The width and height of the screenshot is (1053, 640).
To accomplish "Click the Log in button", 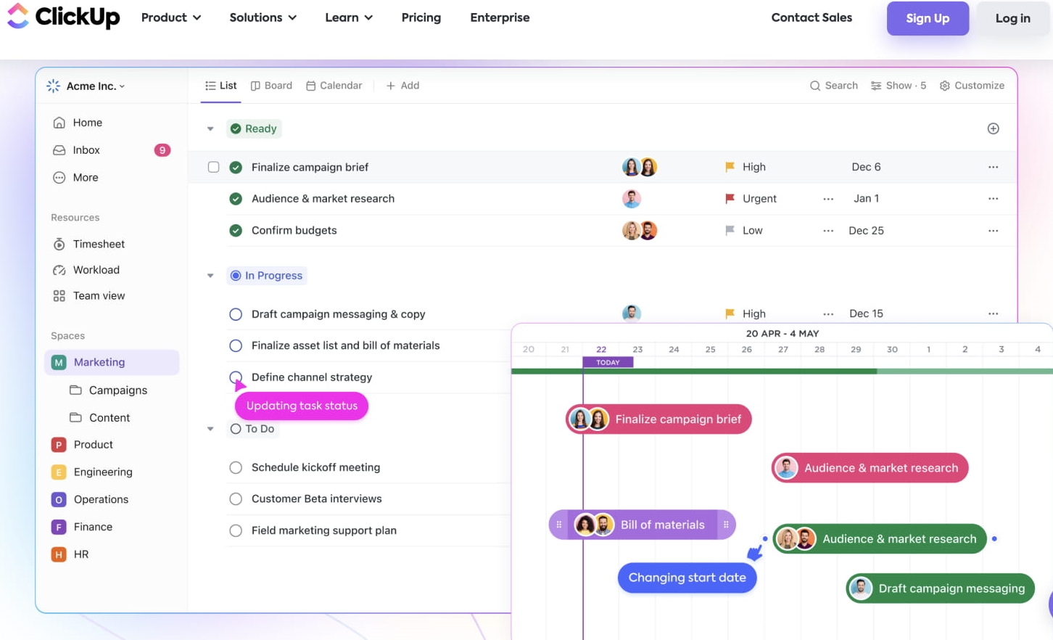I will pos(1013,18).
